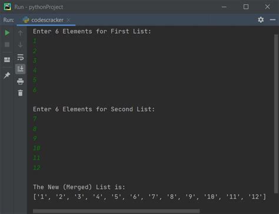Viewport: 279px width, 214px height.
Task: Click the input value 10
Action: click(x=36, y=148)
